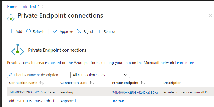Open the Learn more link
The height and width of the screenshot is (107, 214).
pyautogui.click(x=185, y=63)
